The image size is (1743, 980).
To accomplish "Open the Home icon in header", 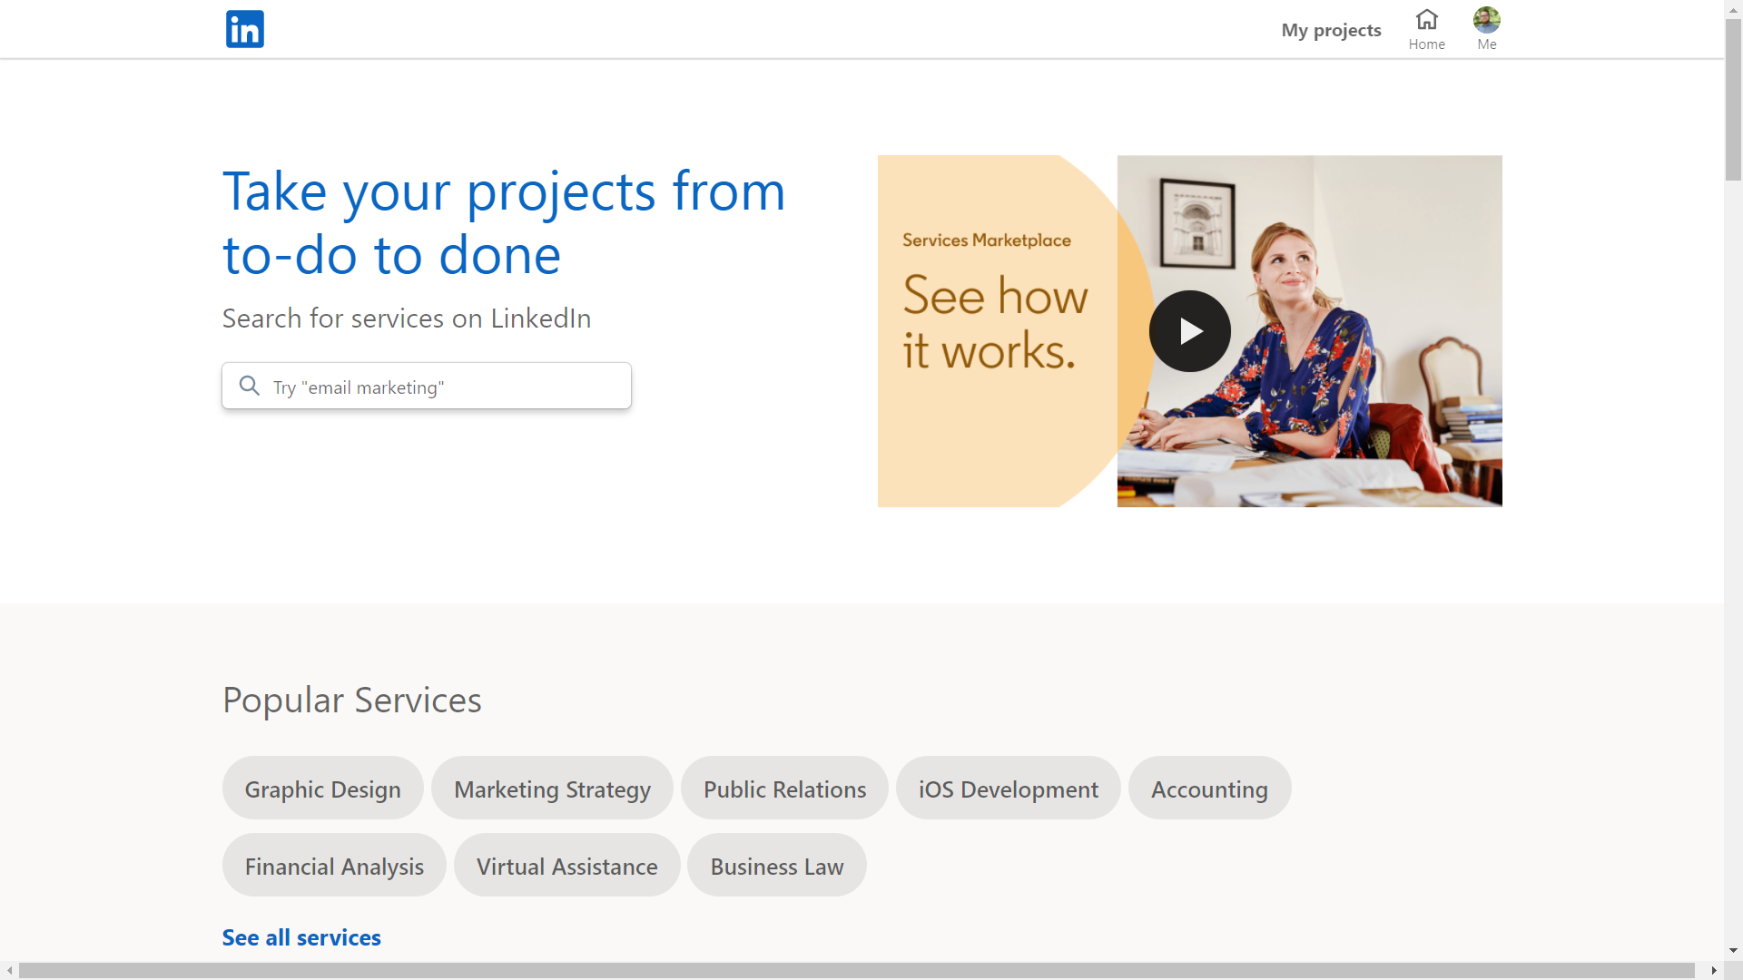I will click(1426, 29).
